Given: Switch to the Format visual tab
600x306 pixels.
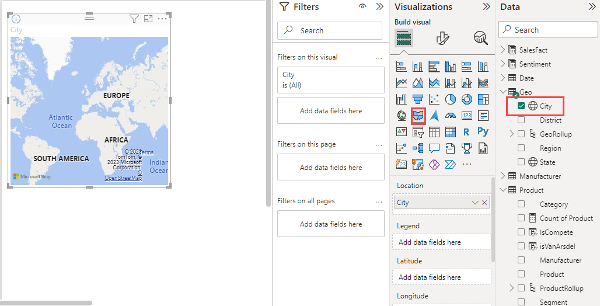Looking at the screenshot, I should 442,39.
